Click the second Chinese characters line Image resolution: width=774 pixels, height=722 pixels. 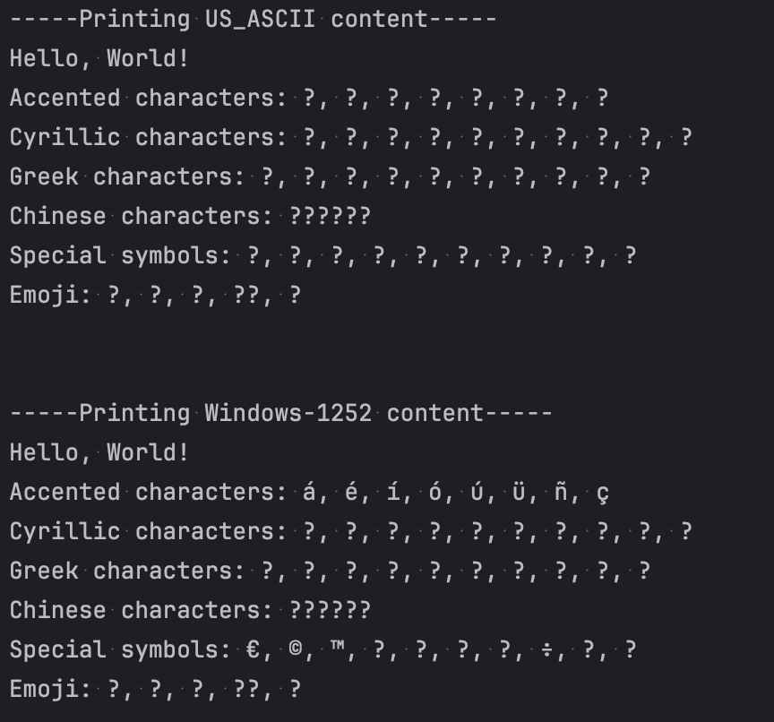click(190, 610)
